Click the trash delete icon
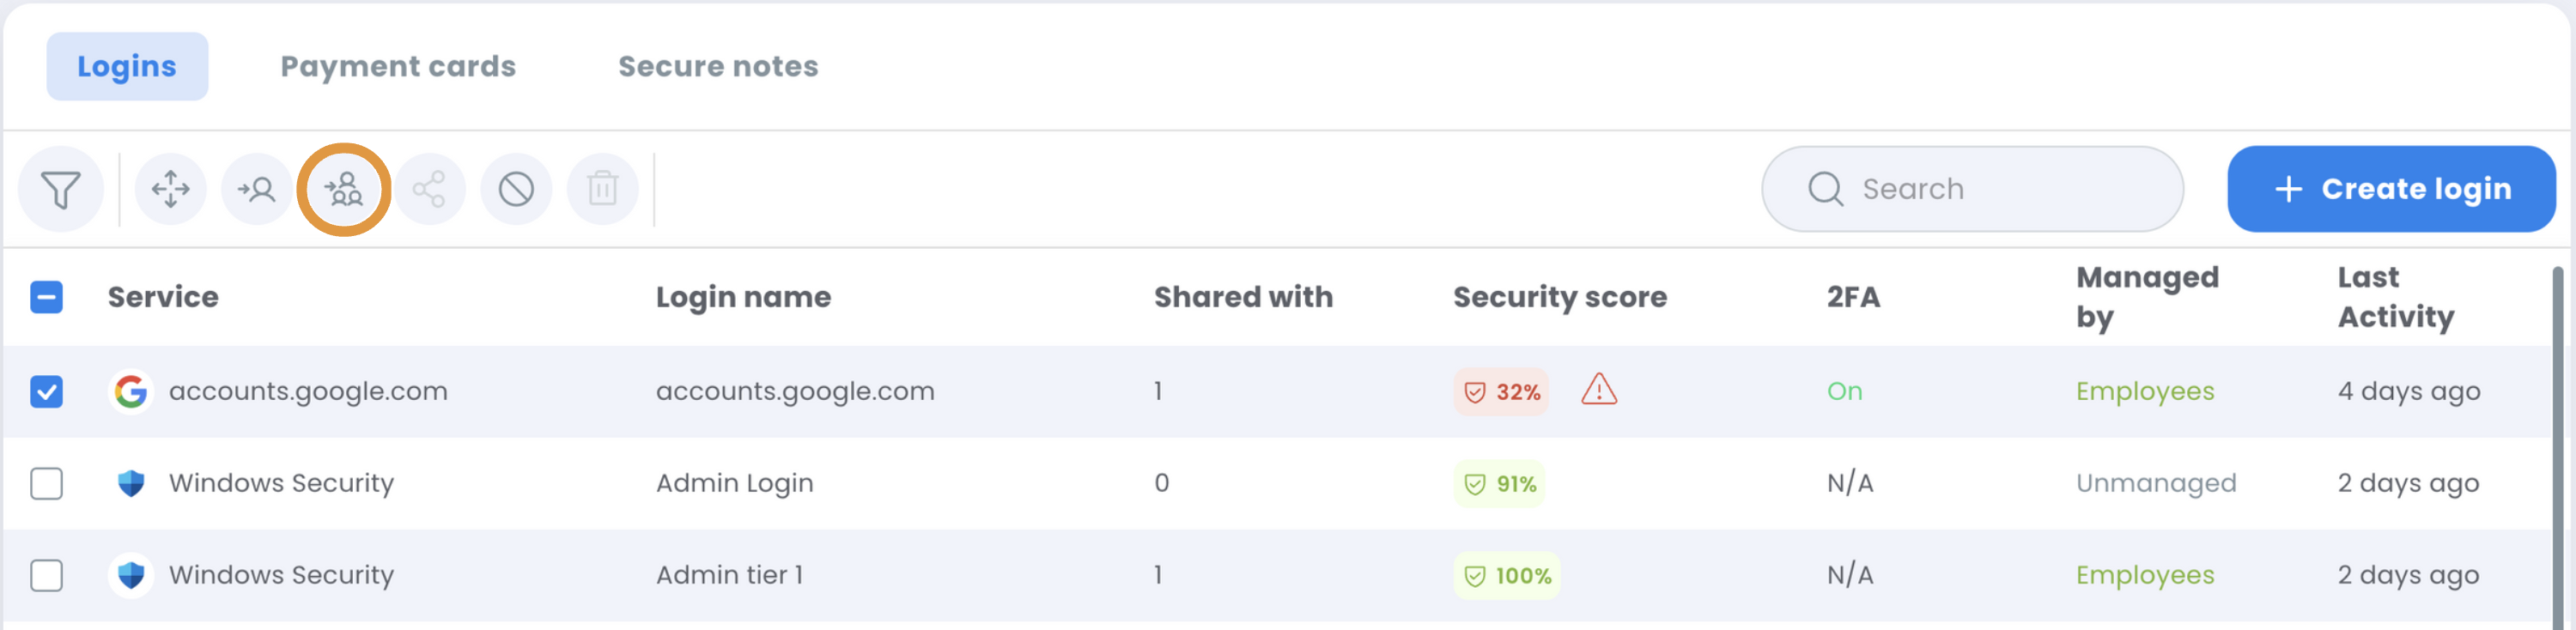 602,189
